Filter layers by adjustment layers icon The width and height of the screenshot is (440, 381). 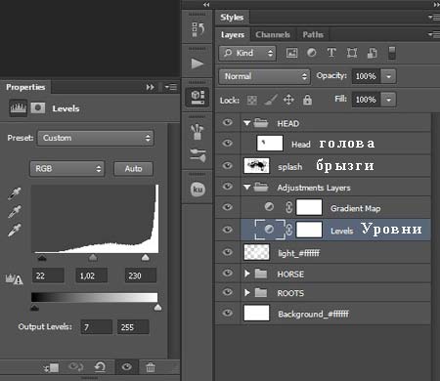tap(312, 53)
